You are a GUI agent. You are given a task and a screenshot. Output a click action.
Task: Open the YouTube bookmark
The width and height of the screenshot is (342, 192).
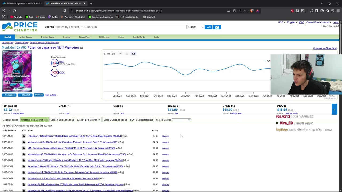click(16, 17)
